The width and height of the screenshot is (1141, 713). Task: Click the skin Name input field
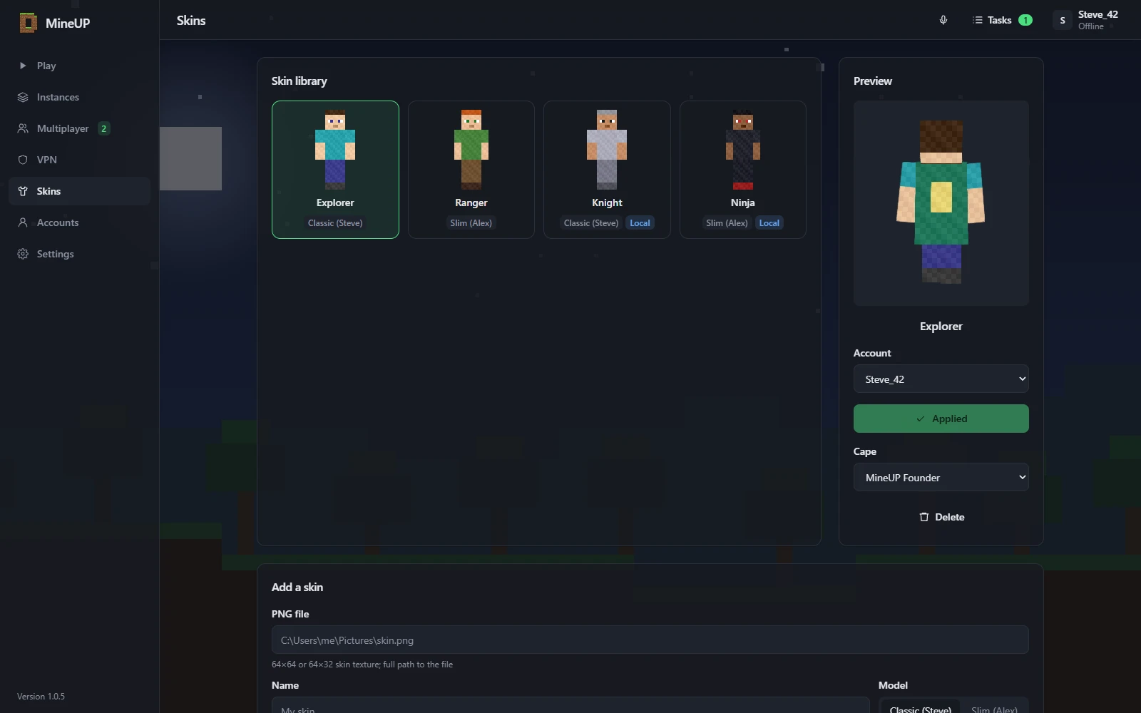coord(570,705)
